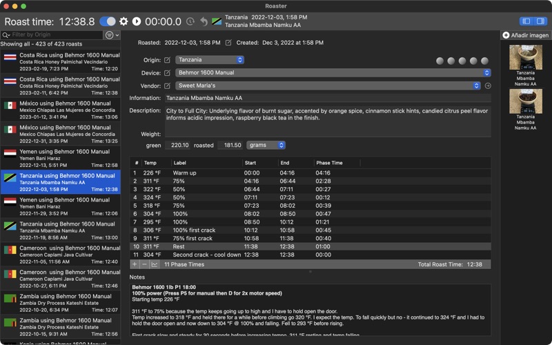Image resolution: width=552 pixels, height=345 pixels.
Task: Click the undo arrow in toolbar
Action: pyautogui.click(x=204, y=21)
